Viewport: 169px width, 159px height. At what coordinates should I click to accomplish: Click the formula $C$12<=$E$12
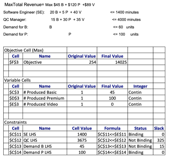(112, 140)
